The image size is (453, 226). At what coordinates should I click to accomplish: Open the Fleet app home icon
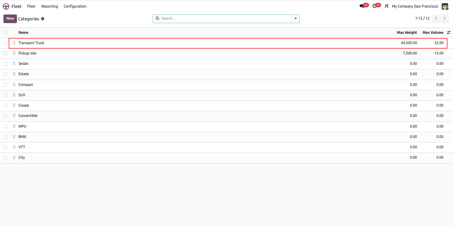pos(6,6)
